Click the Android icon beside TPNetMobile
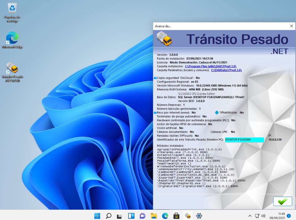The width and height of the screenshot is (296, 220). coord(217,113)
